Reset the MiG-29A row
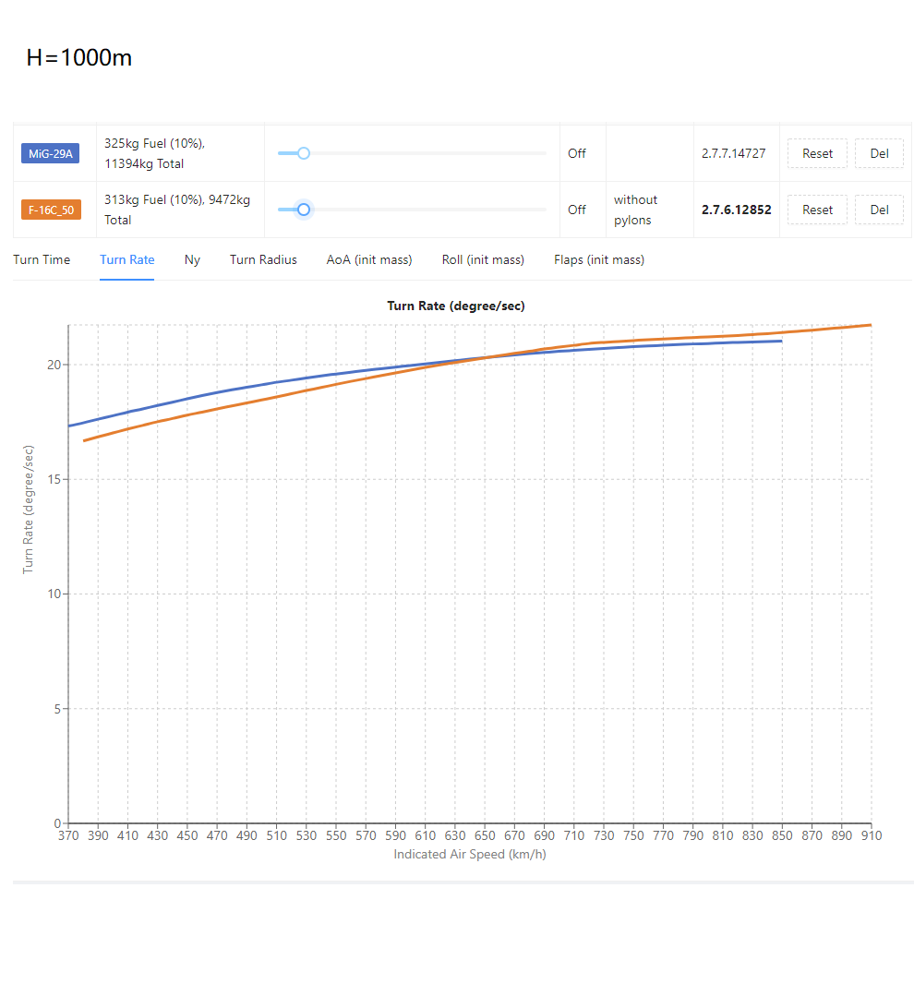Screen dimensions: 914x984 click(817, 154)
